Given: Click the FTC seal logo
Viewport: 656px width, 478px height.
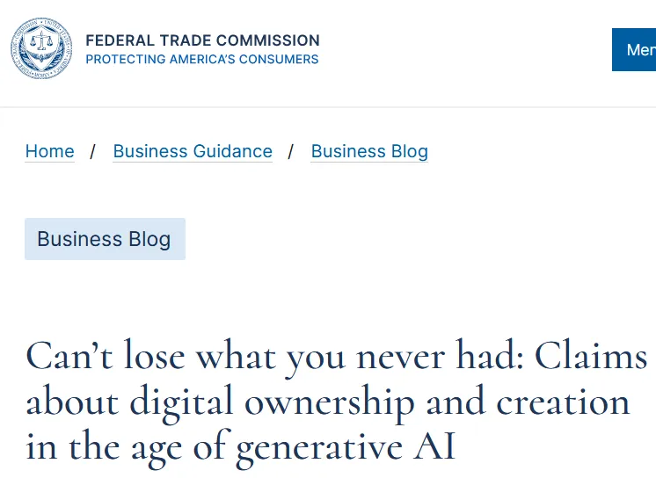Looking at the screenshot, I should [42, 49].
